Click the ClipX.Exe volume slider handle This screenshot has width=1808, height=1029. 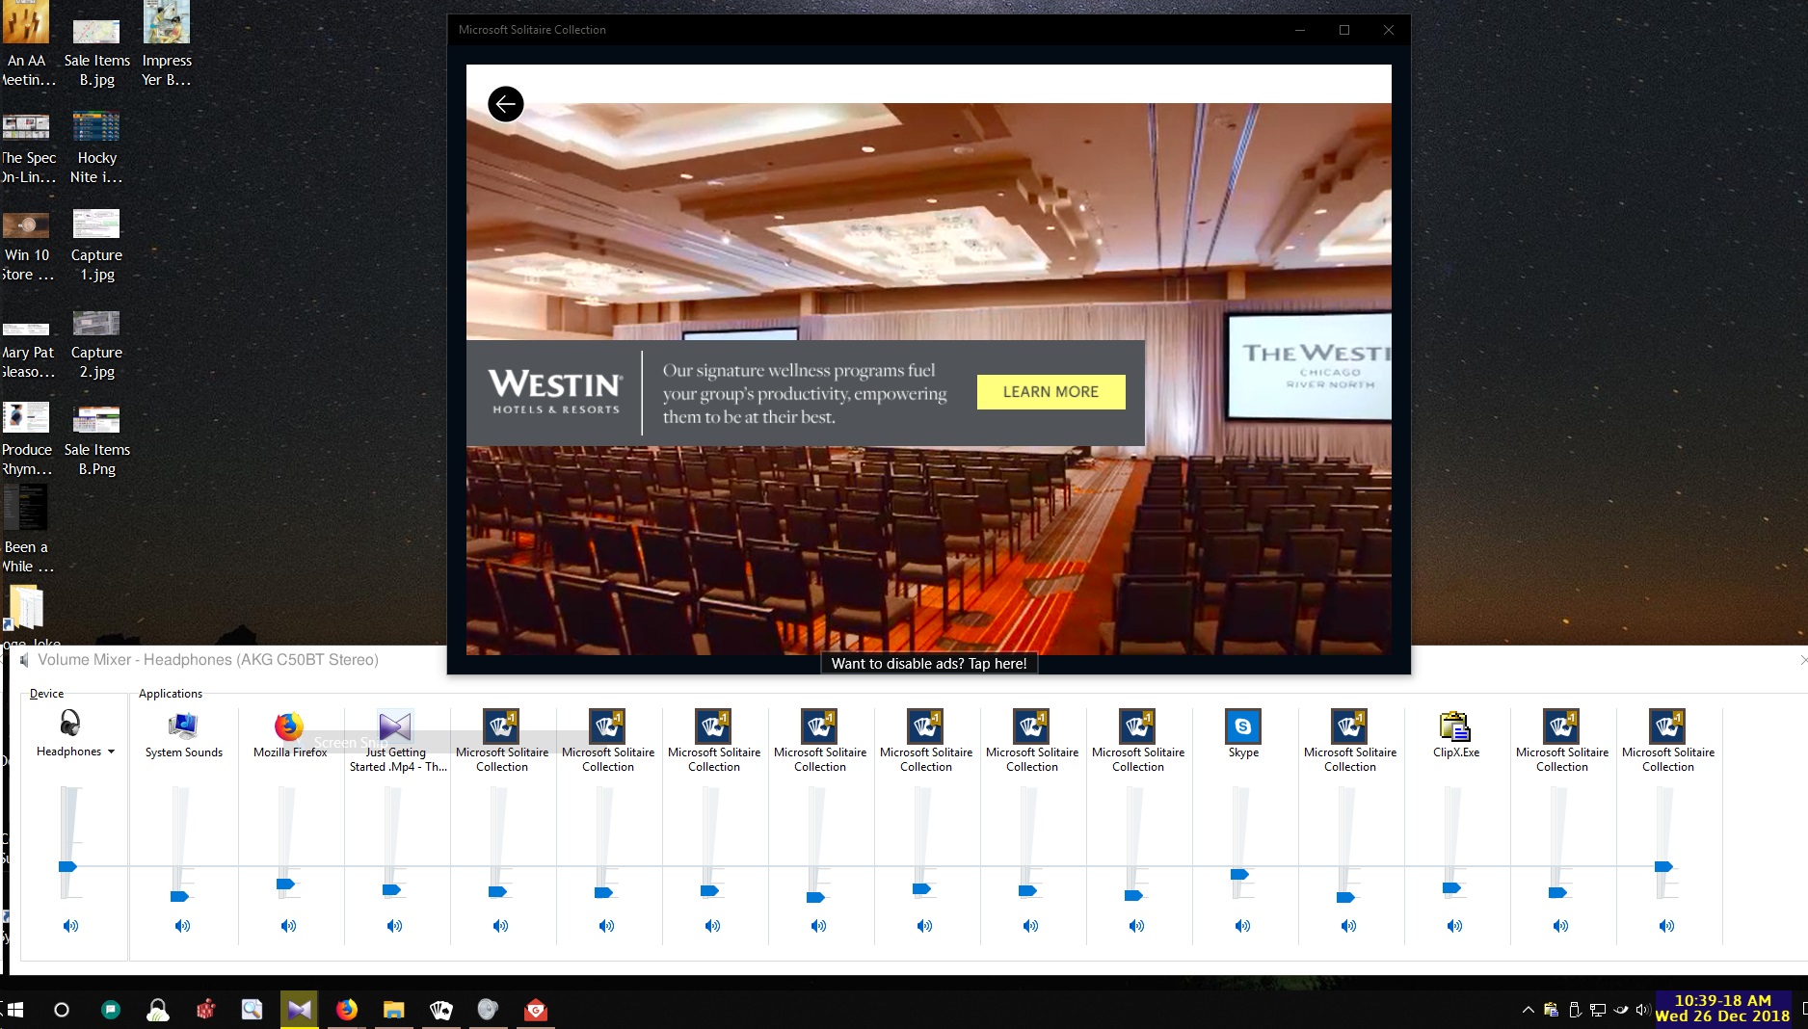pyautogui.click(x=1451, y=888)
